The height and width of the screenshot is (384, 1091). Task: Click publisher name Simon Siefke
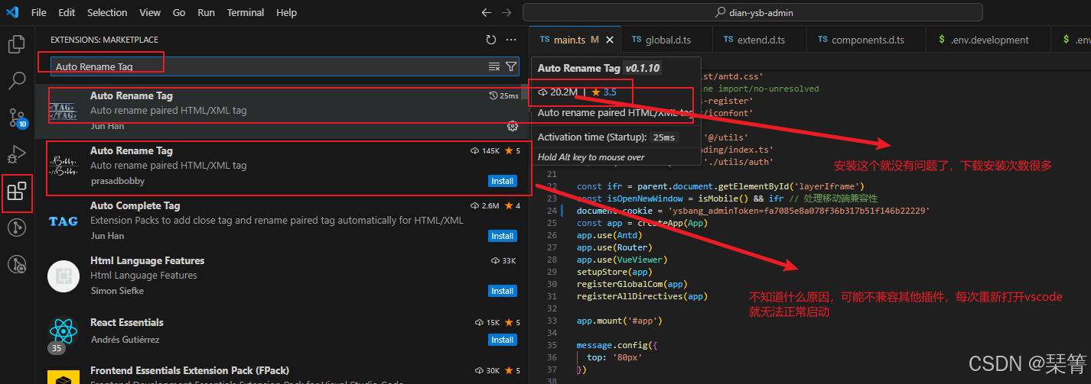coord(117,291)
